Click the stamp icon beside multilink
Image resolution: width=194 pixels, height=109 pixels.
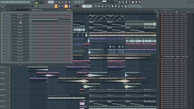69,6
